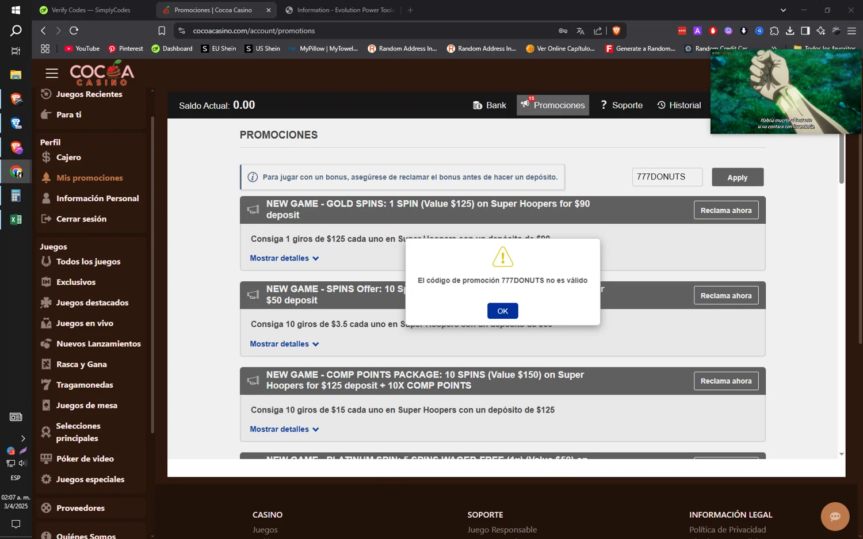This screenshot has height=539, width=863.
Task: Claim the Comp Points Package offer
Action: pyautogui.click(x=726, y=381)
